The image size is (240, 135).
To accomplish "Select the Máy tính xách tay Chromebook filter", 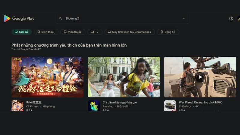I will pos(130,32).
